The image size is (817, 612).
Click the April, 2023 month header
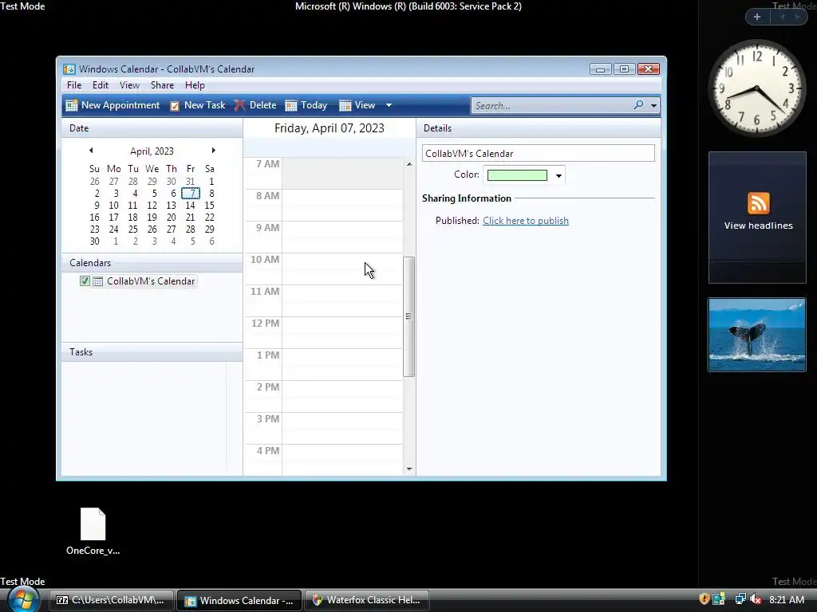tap(152, 151)
